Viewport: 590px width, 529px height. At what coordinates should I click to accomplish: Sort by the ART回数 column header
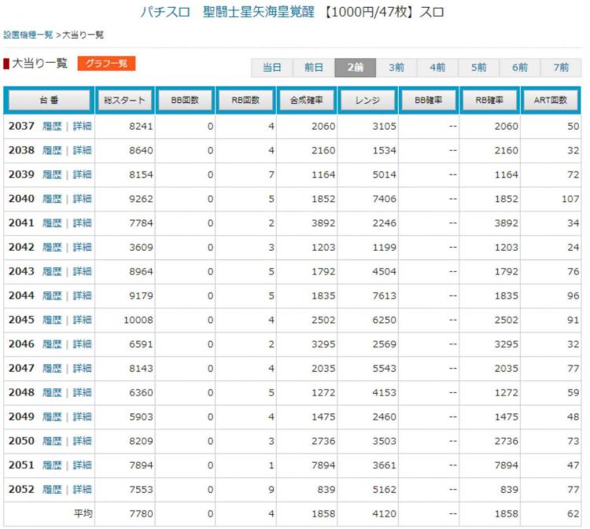[x=551, y=100]
